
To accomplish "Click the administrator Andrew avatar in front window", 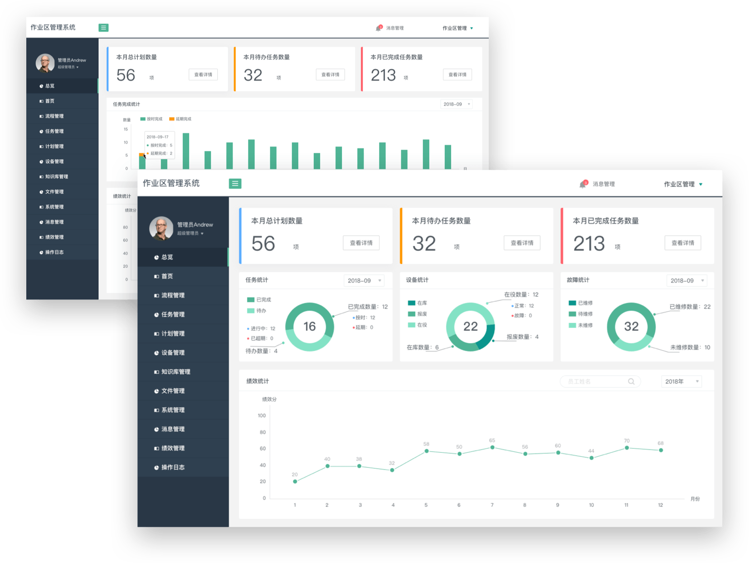I will [x=161, y=228].
